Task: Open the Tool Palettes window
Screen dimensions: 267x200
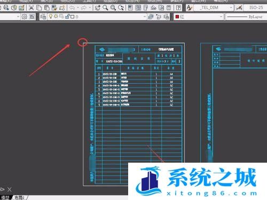Action: click(146, 7)
